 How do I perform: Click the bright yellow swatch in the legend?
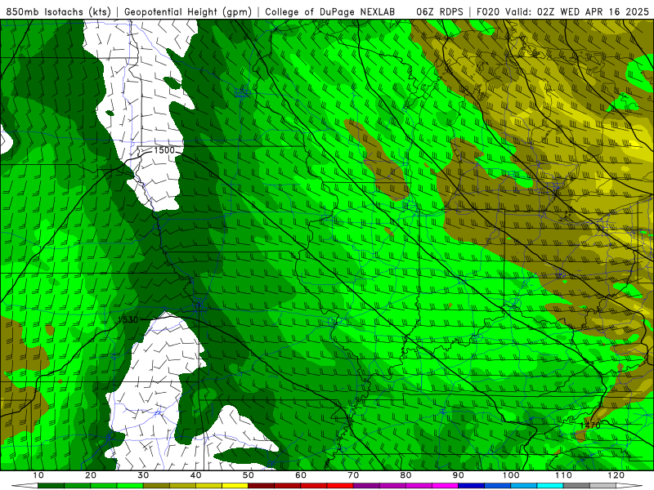[x=235, y=486]
